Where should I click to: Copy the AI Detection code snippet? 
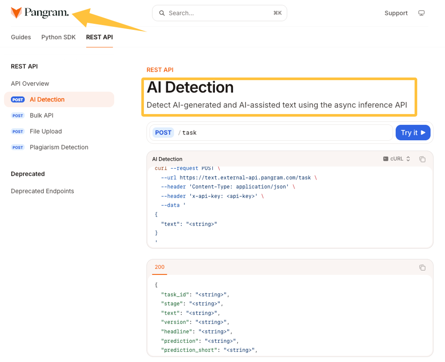click(x=422, y=159)
